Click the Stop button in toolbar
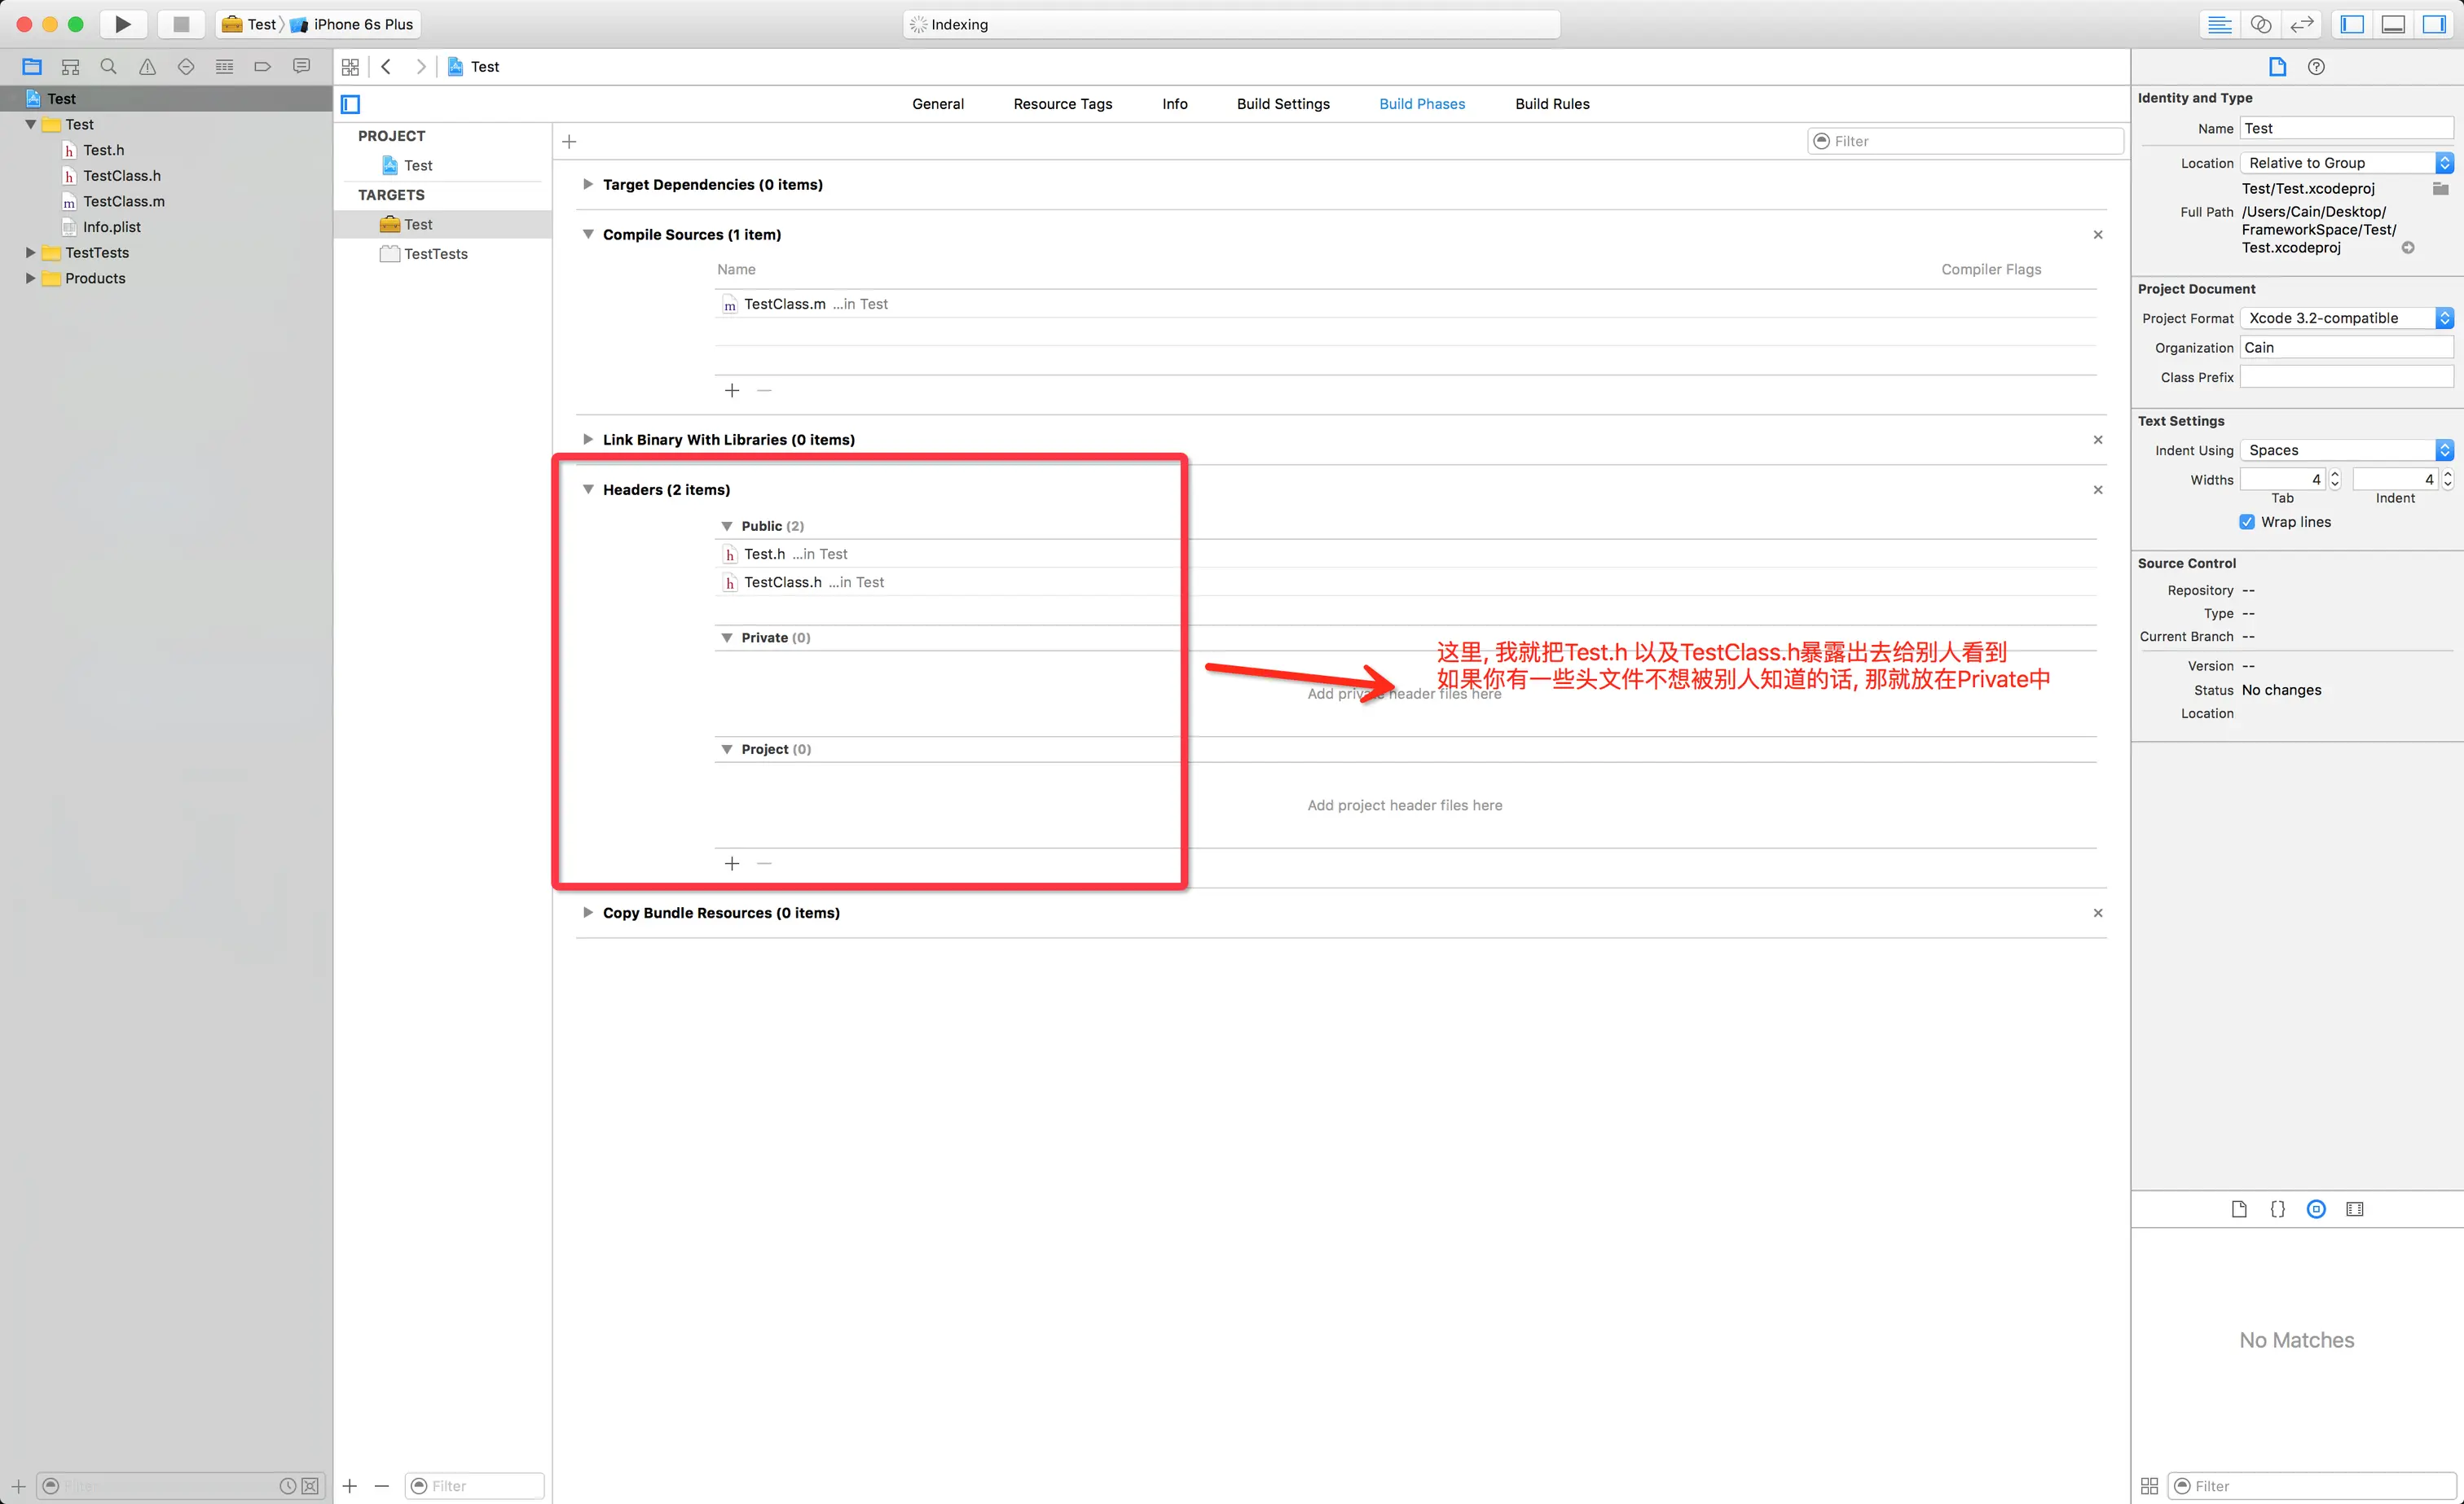 click(181, 24)
